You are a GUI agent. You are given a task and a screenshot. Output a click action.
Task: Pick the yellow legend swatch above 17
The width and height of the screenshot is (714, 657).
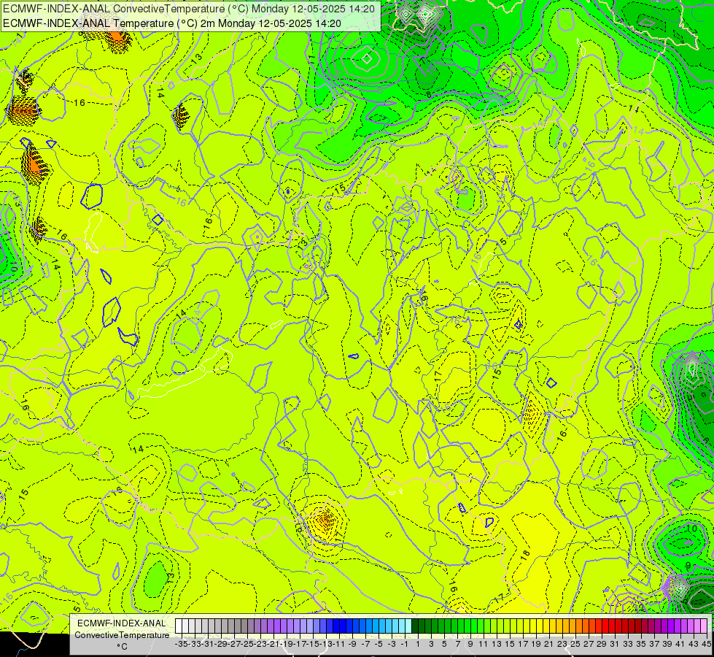[x=520, y=626]
